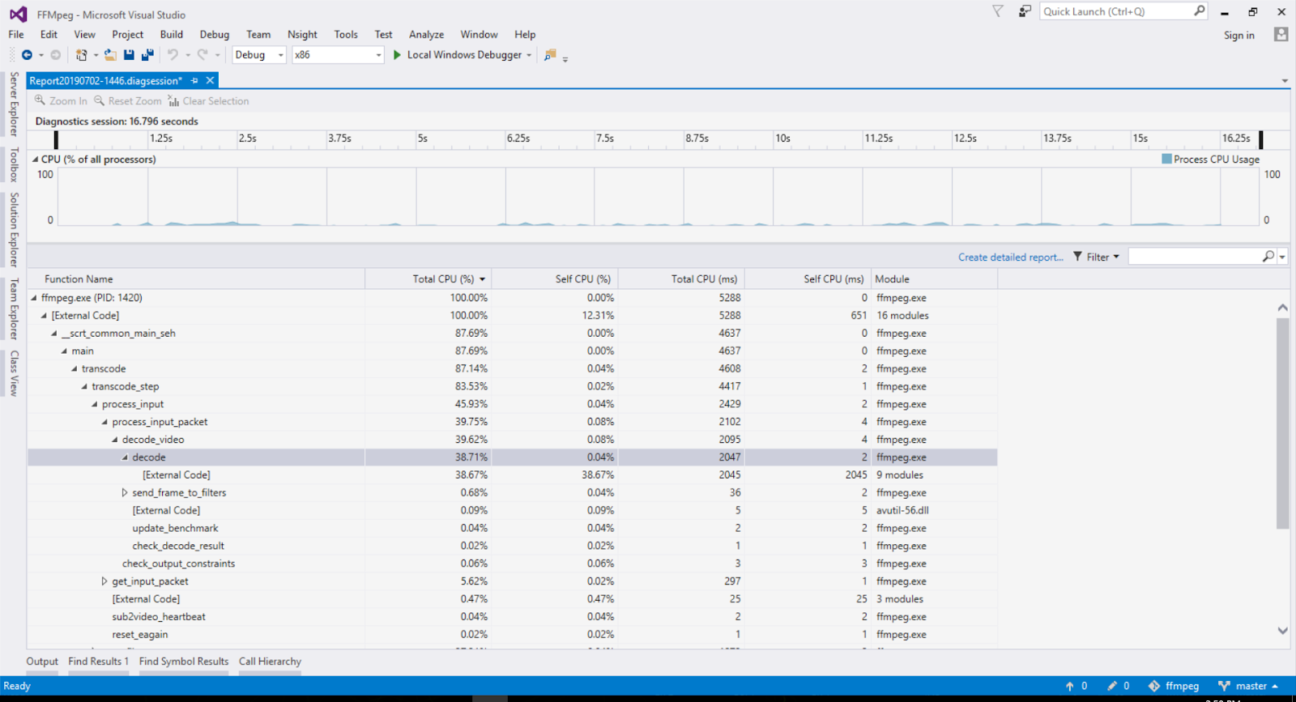
Task: Open the notifications flag icon
Action: pyautogui.click(x=998, y=11)
